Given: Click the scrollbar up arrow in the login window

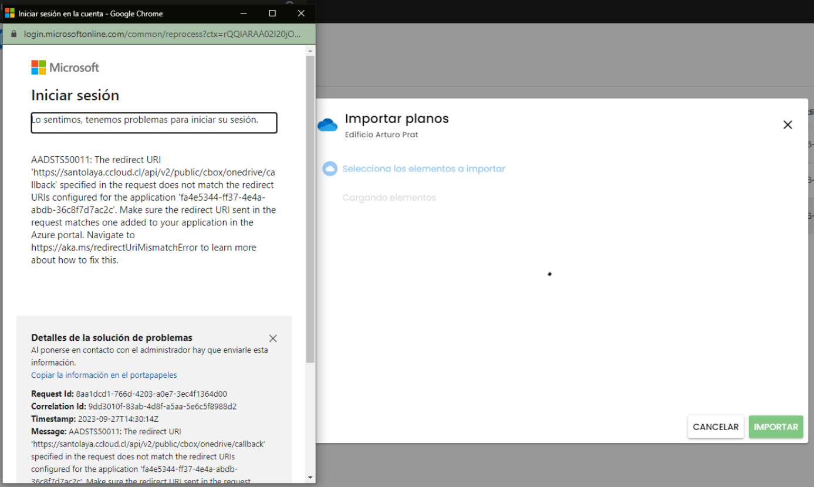Looking at the screenshot, I should tap(310, 51).
